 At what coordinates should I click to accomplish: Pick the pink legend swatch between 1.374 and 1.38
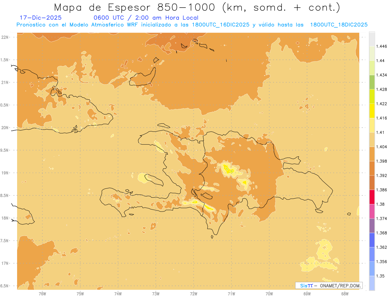[372, 212]
